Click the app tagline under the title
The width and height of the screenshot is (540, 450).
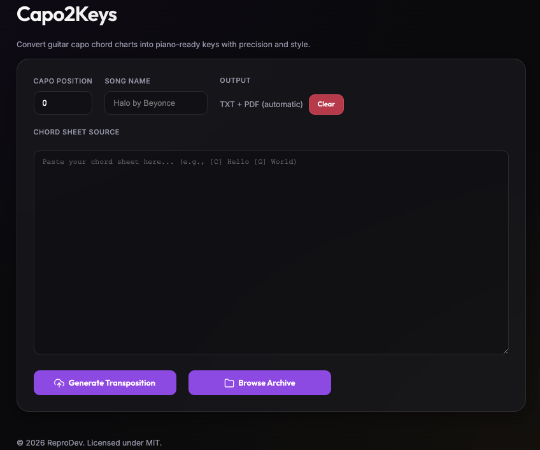click(163, 45)
